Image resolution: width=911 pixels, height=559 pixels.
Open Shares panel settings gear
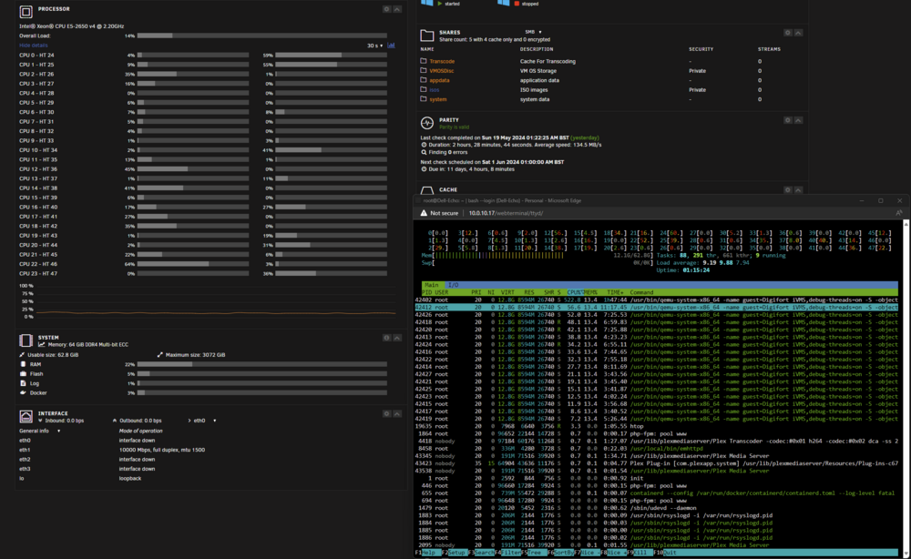788,33
